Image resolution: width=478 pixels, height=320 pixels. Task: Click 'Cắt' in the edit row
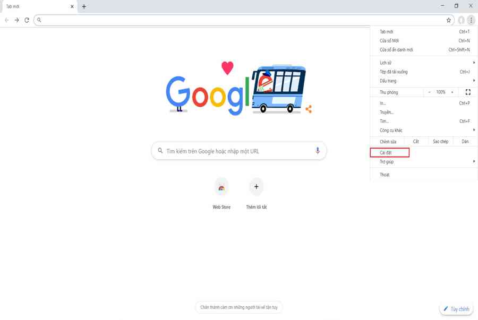[x=416, y=142]
